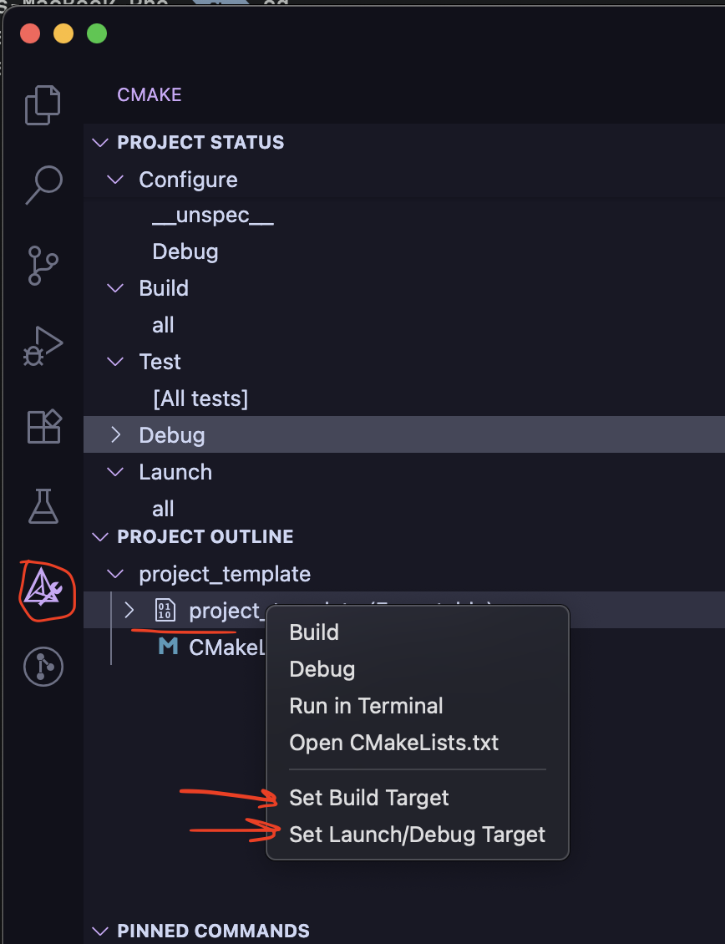Viewport: 725px width, 944px height.
Task: Click the executable binary file icon
Action: [165, 611]
